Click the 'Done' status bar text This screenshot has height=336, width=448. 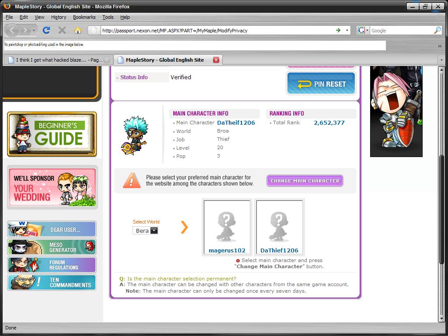(x=11, y=328)
